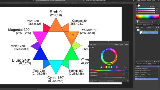Viewport: 160px width, 90px height.
Task: Click the lock layer icon in Layers header
Action: (158, 27)
